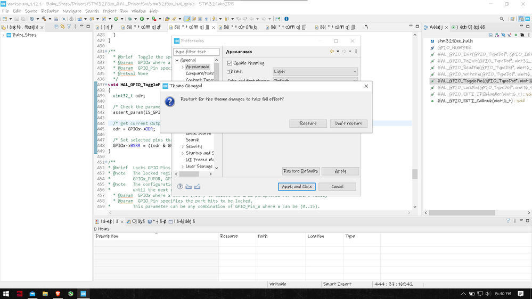Open the taskbar notification center icon
This screenshot has height=299, width=532.
pyautogui.click(x=521, y=294)
